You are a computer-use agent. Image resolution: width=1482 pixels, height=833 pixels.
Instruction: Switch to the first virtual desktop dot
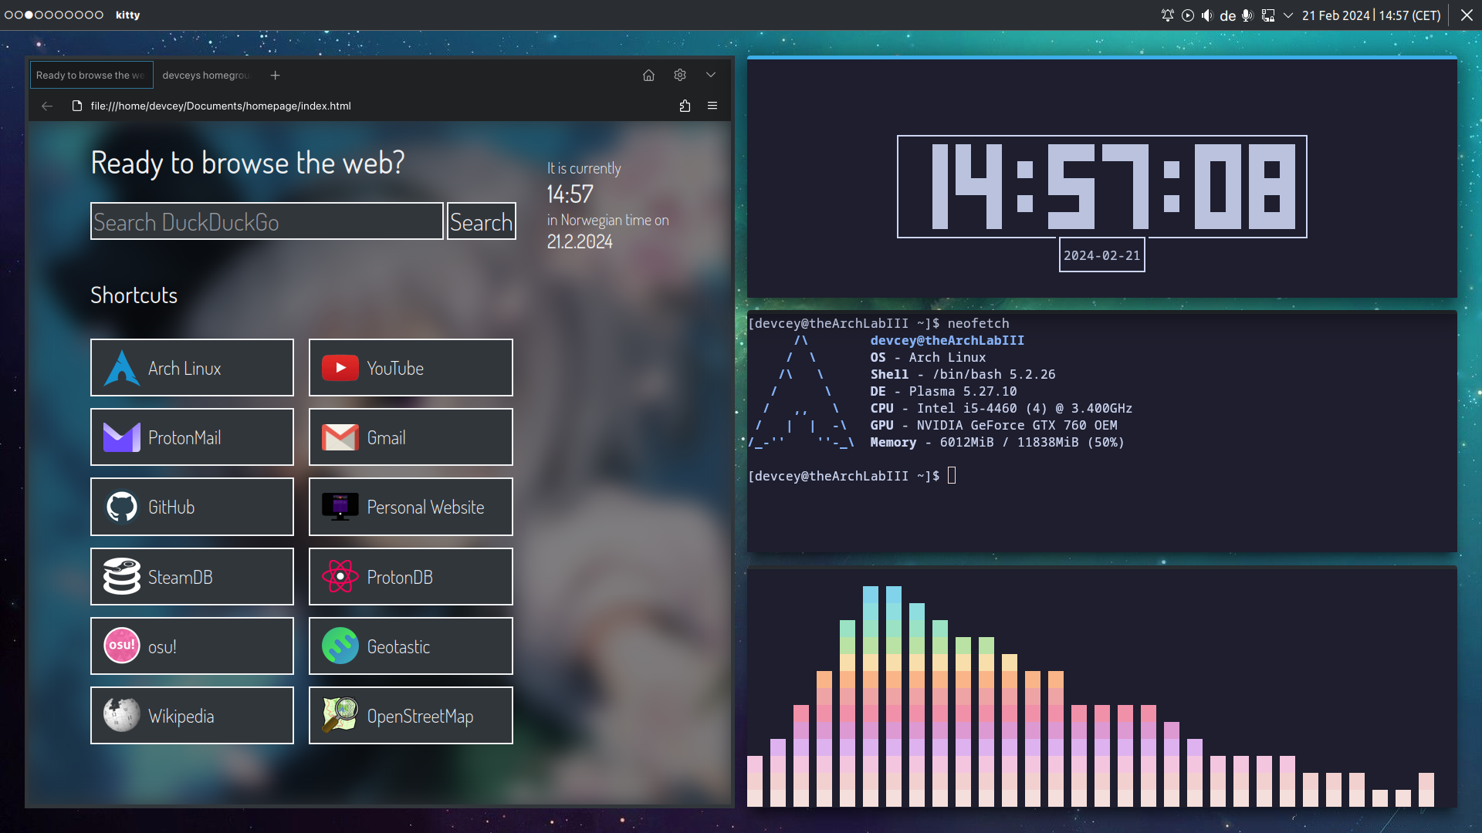[8, 15]
